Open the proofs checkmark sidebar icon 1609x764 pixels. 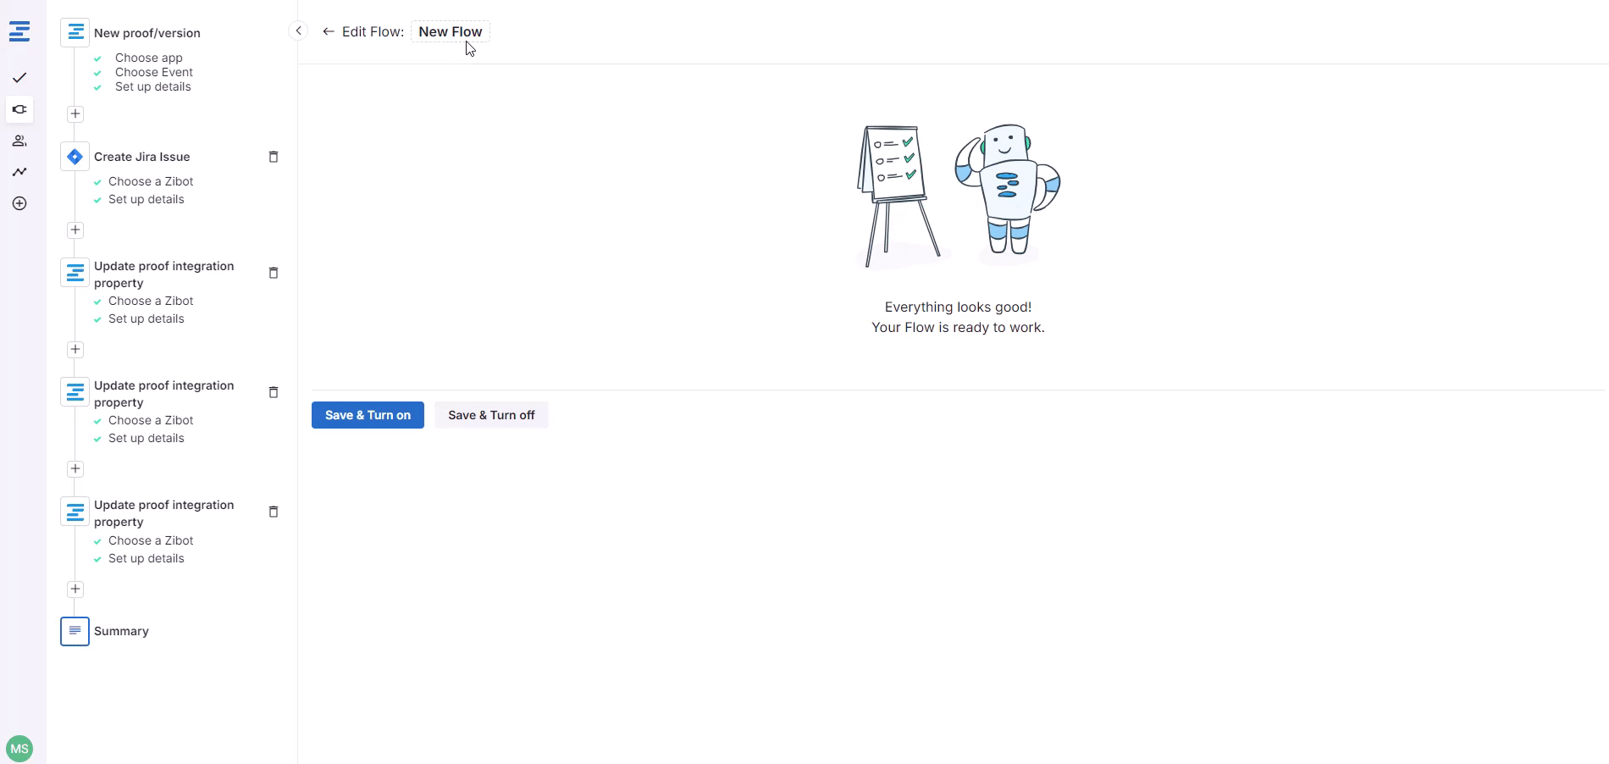pos(19,78)
